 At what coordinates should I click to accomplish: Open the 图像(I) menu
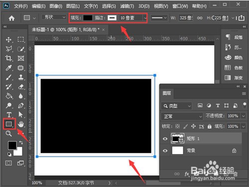(56, 6)
